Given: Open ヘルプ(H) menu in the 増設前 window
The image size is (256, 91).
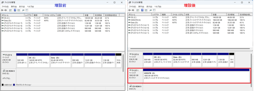Looking at the screenshot, I should coord(30,6).
